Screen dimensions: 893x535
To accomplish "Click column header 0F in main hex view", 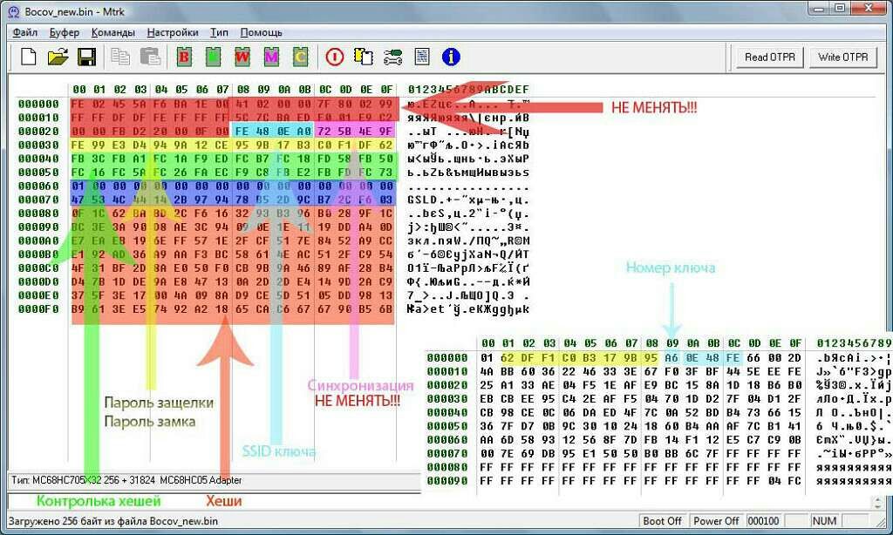I will pos(386,90).
